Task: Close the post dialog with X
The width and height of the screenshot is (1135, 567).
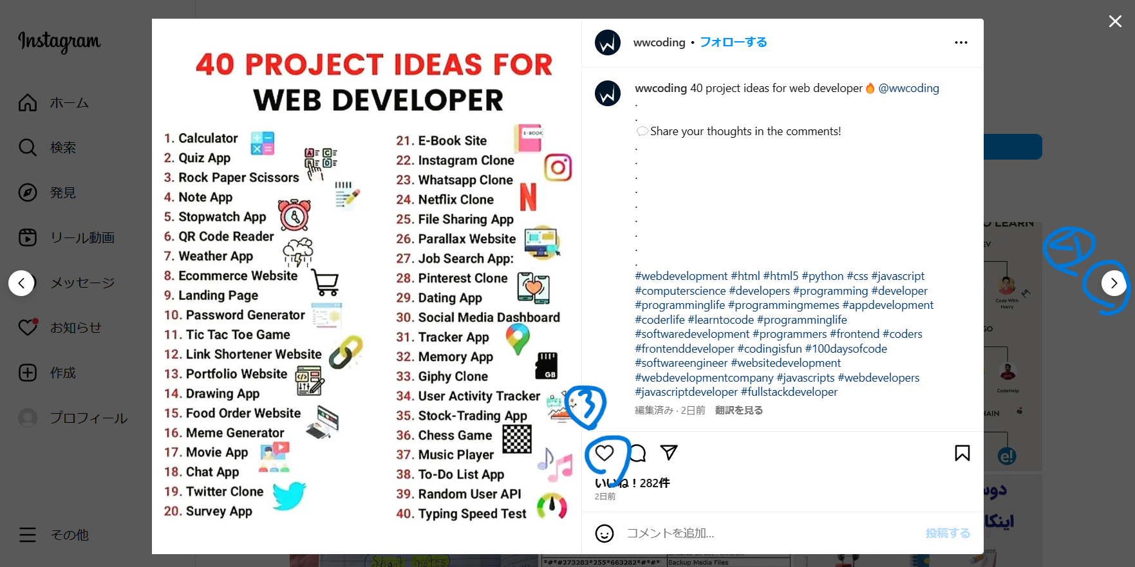Action: (1116, 21)
